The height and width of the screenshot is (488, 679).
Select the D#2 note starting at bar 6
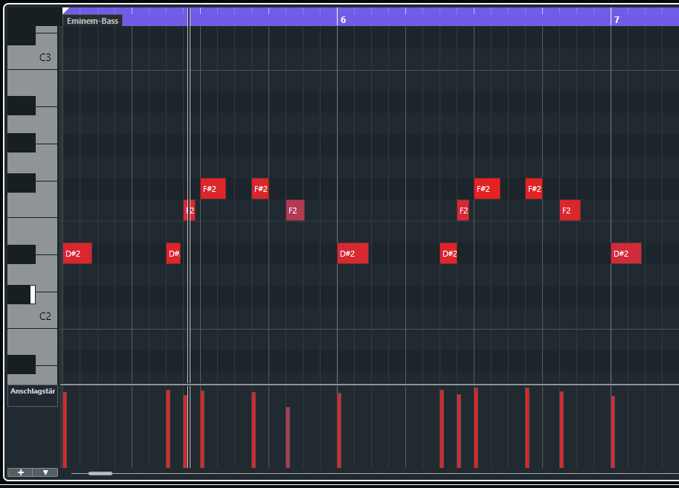pos(353,254)
